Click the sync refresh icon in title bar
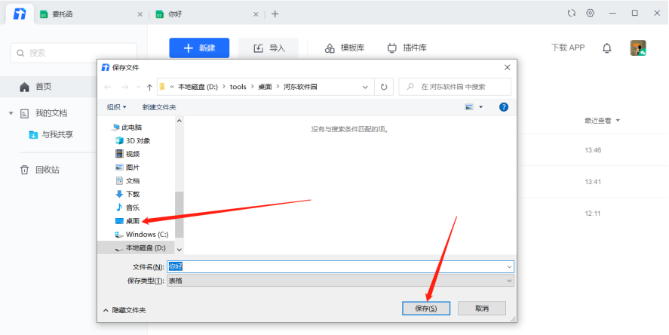669x335 pixels. click(571, 14)
